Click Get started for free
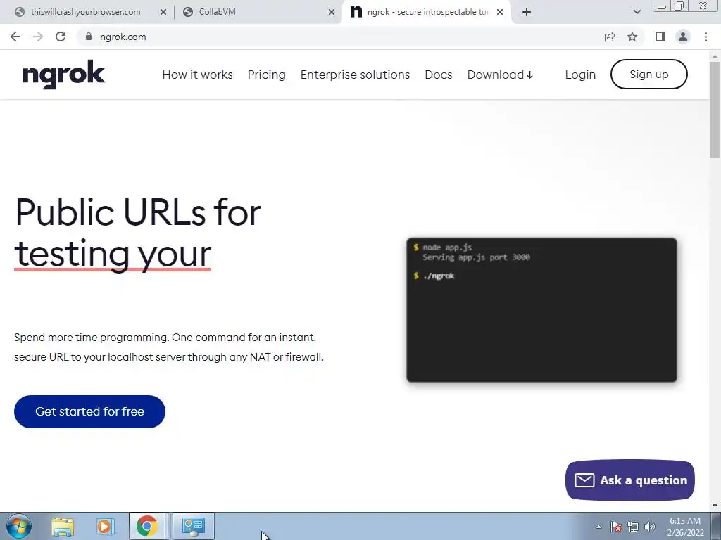 tap(89, 411)
